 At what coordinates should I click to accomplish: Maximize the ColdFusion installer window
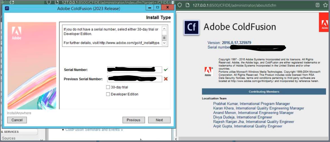157,8
